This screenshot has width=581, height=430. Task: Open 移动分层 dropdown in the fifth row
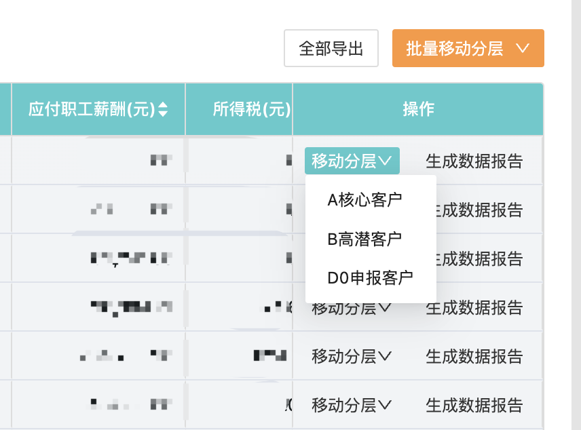[352, 356]
